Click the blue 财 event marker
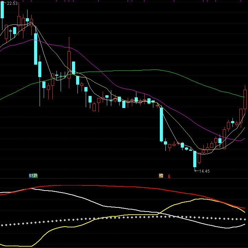Viewport: 248px width, 248px height. 31,175
